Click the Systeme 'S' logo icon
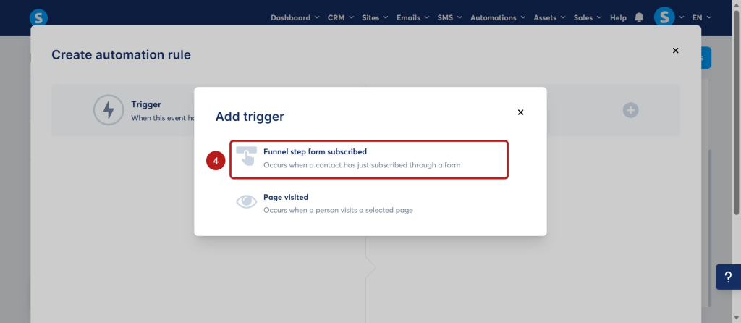741x323 pixels. click(x=38, y=18)
